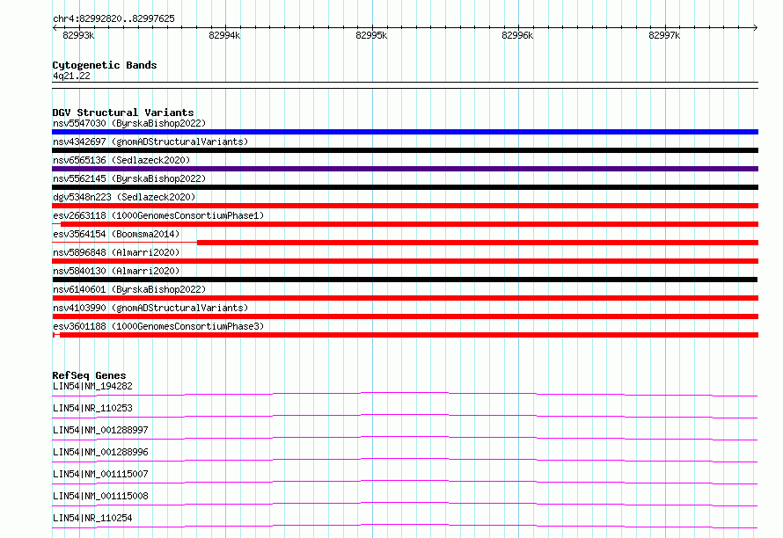The image size is (783, 538).
Task: Click the purple bar for nsv6565136
Action: click(405, 169)
